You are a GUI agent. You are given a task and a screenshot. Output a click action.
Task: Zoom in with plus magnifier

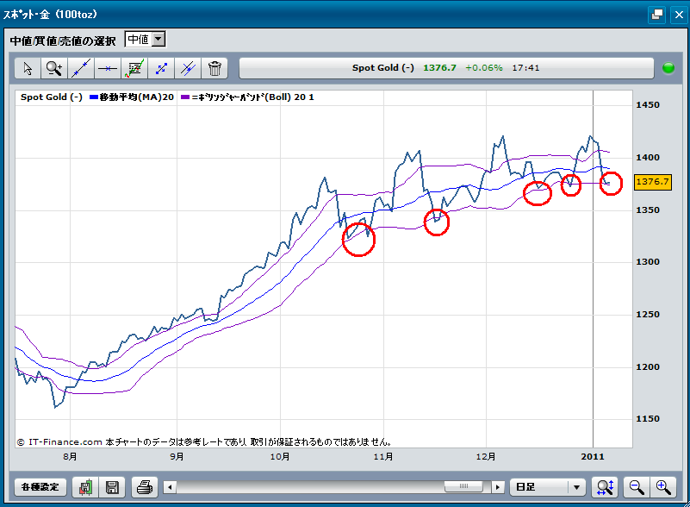coord(662,487)
